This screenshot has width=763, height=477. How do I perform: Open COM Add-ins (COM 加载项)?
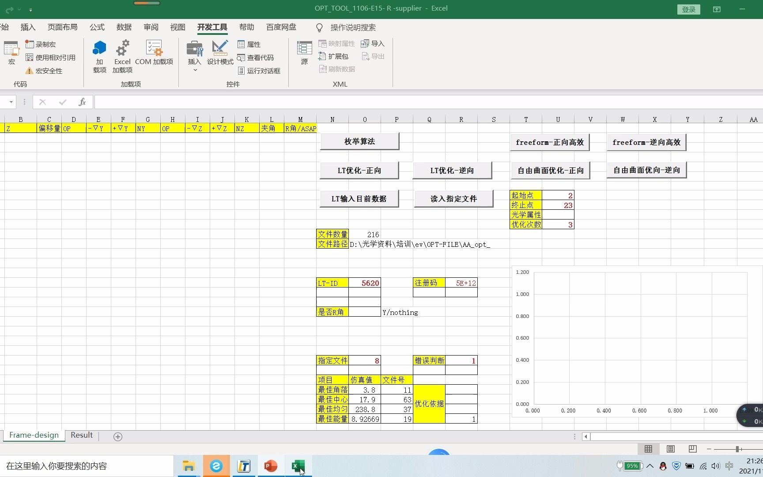[154, 53]
